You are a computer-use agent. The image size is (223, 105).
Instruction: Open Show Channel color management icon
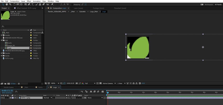[x=83, y=84]
